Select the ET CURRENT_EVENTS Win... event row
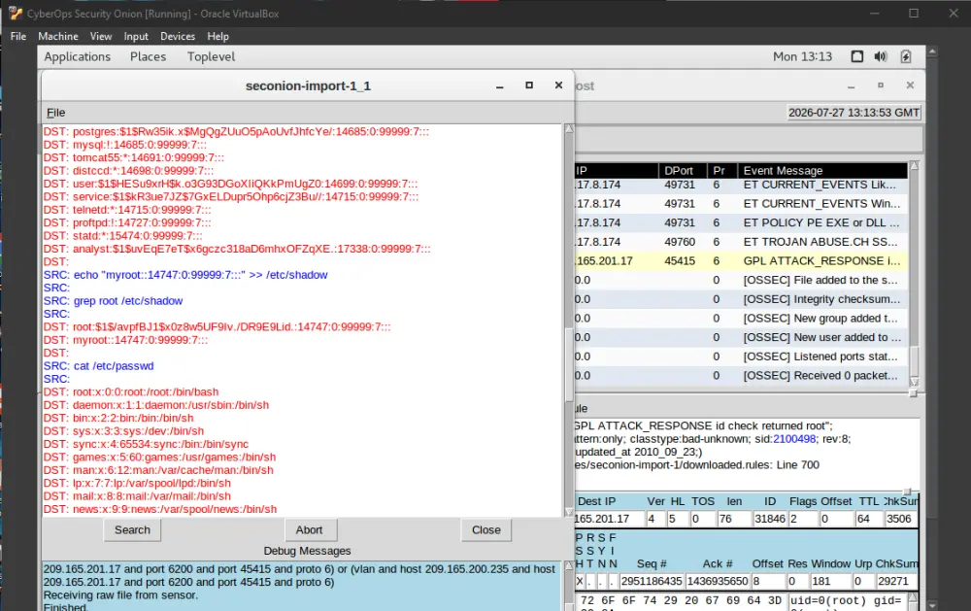 (741, 203)
